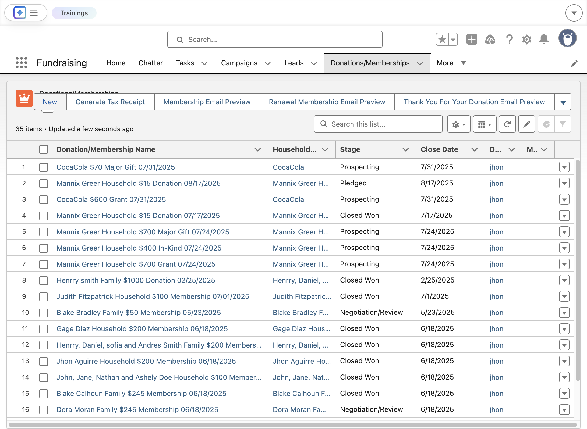Open the Setup gear icon
This screenshot has height=429, width=587.
526,40
